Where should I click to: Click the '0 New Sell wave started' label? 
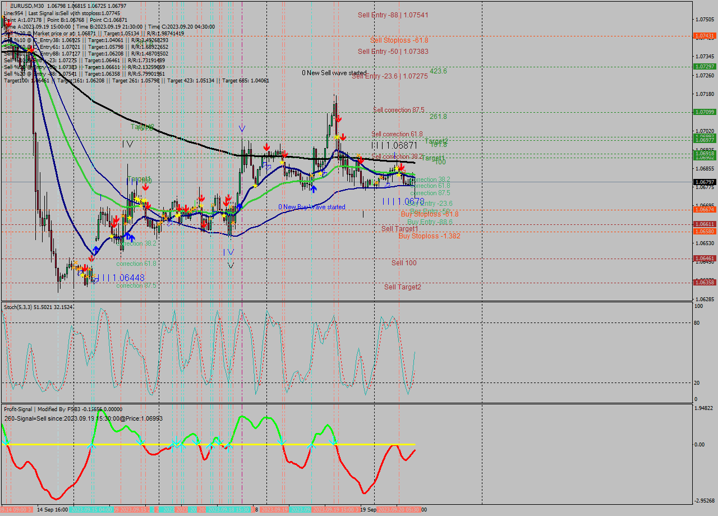pos(334,73)
